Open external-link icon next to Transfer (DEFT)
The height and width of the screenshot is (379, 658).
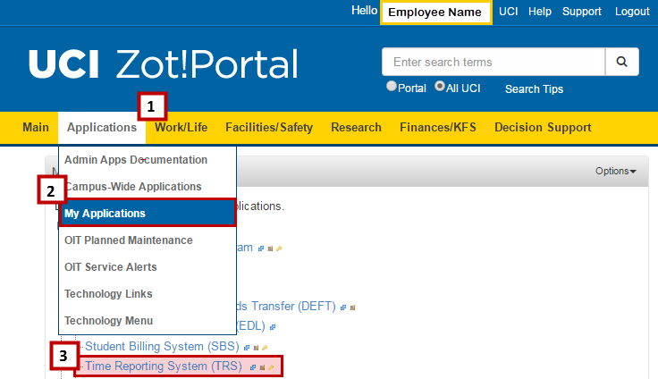(x=343, y=307)
